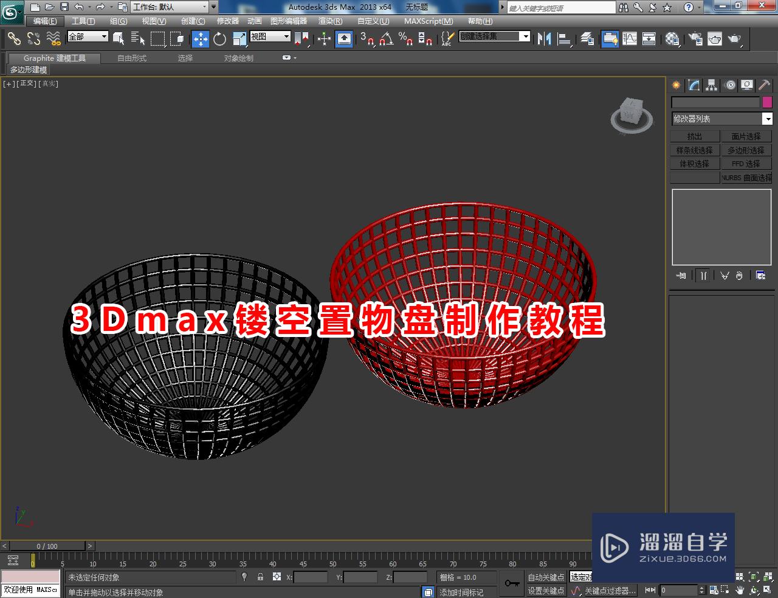Open the key selection dropdown 选定对
This screenshot has width=778, height=598.
[x=581, y=577]
